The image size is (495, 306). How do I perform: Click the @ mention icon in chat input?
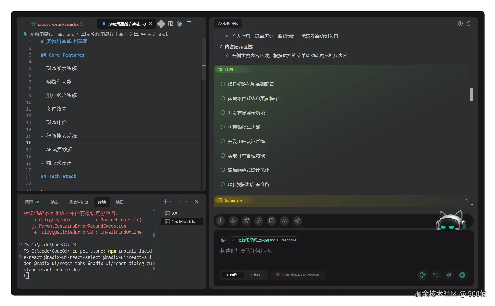click(x=223, y=240)
